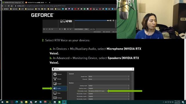186x104 pixels.
Task: Click the Audio Mixer tab in OBS screenshot
Action: (x=92, y=29)
